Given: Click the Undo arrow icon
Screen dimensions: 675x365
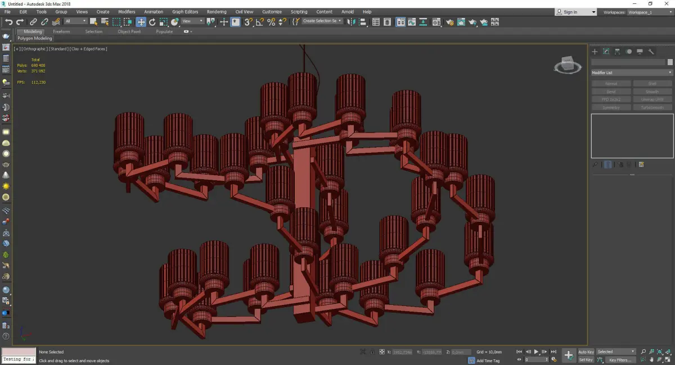Looking at the screenshot, I should 8,22.
